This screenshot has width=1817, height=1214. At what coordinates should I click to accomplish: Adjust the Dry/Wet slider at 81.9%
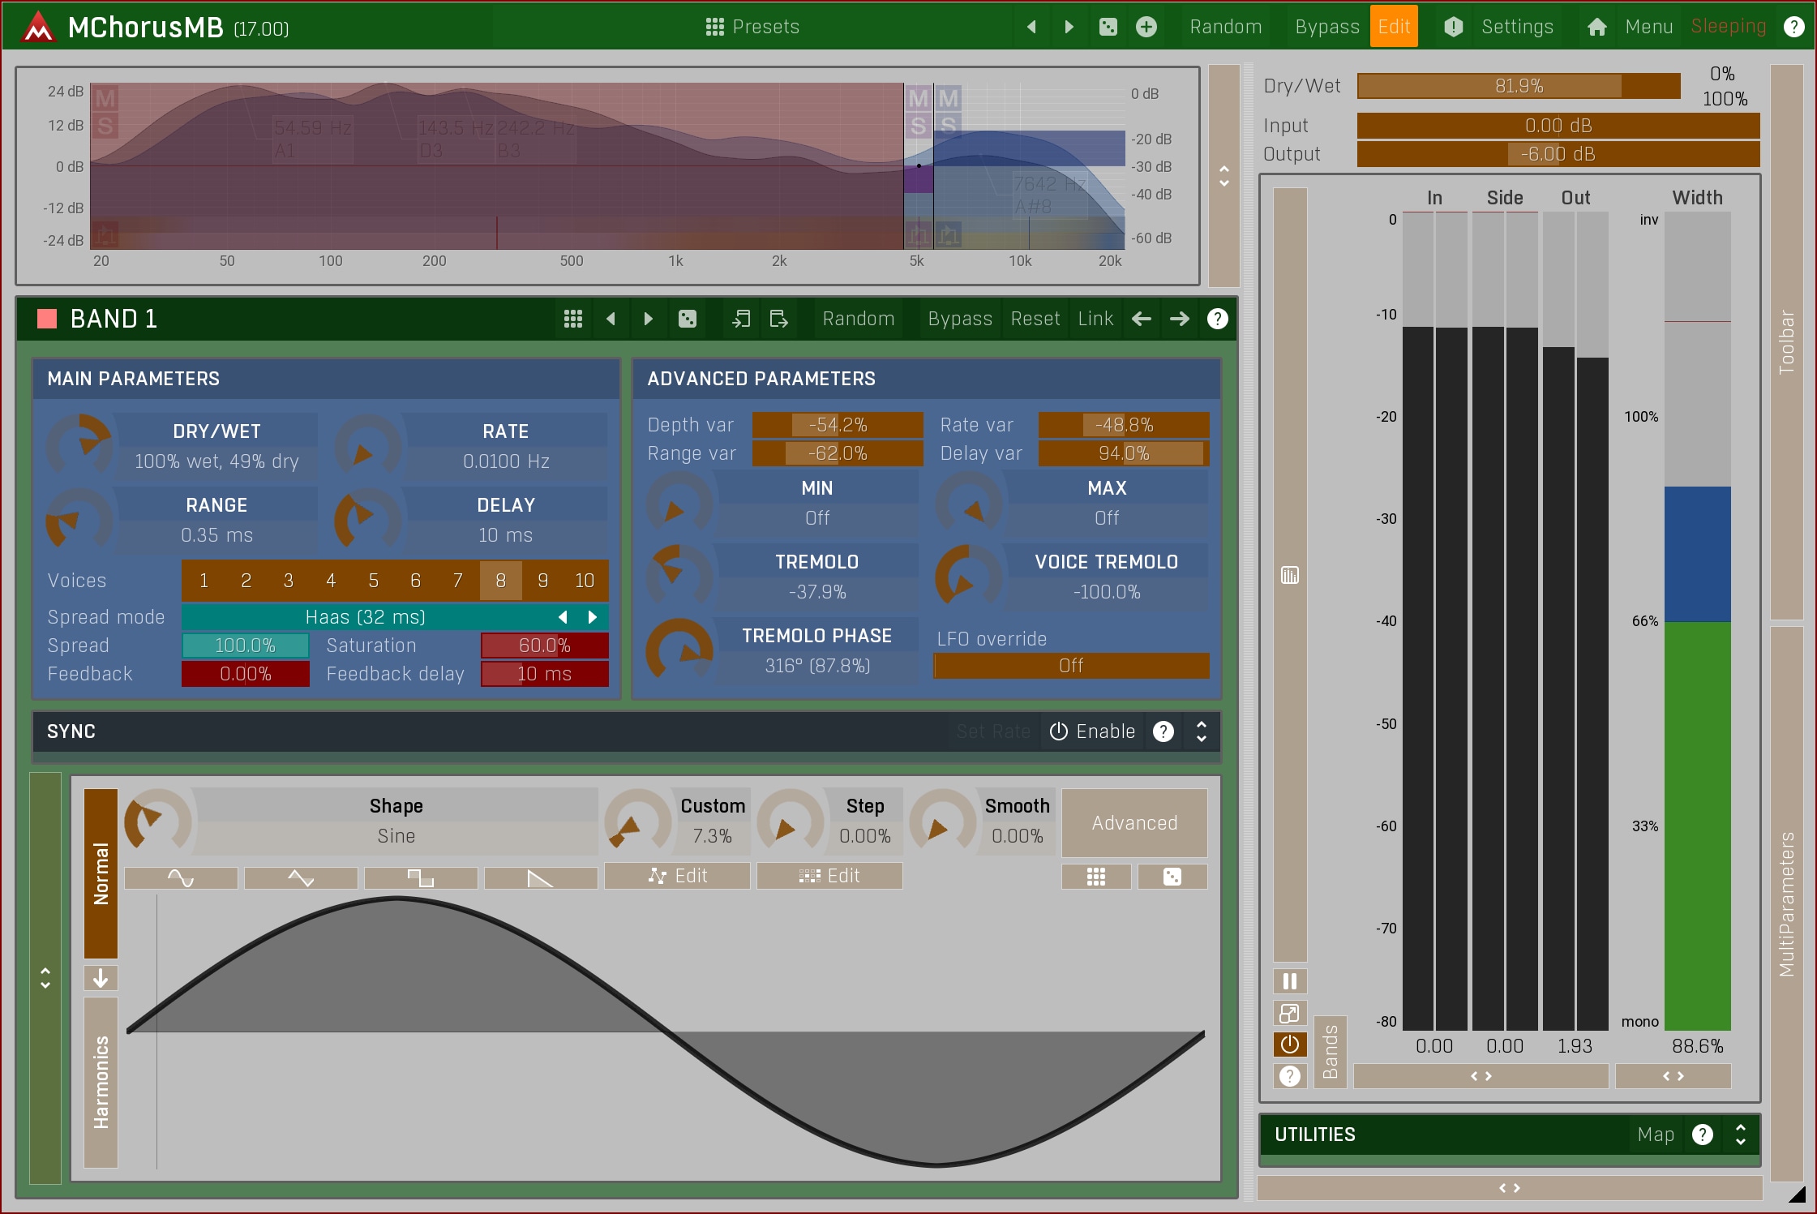1518,86
